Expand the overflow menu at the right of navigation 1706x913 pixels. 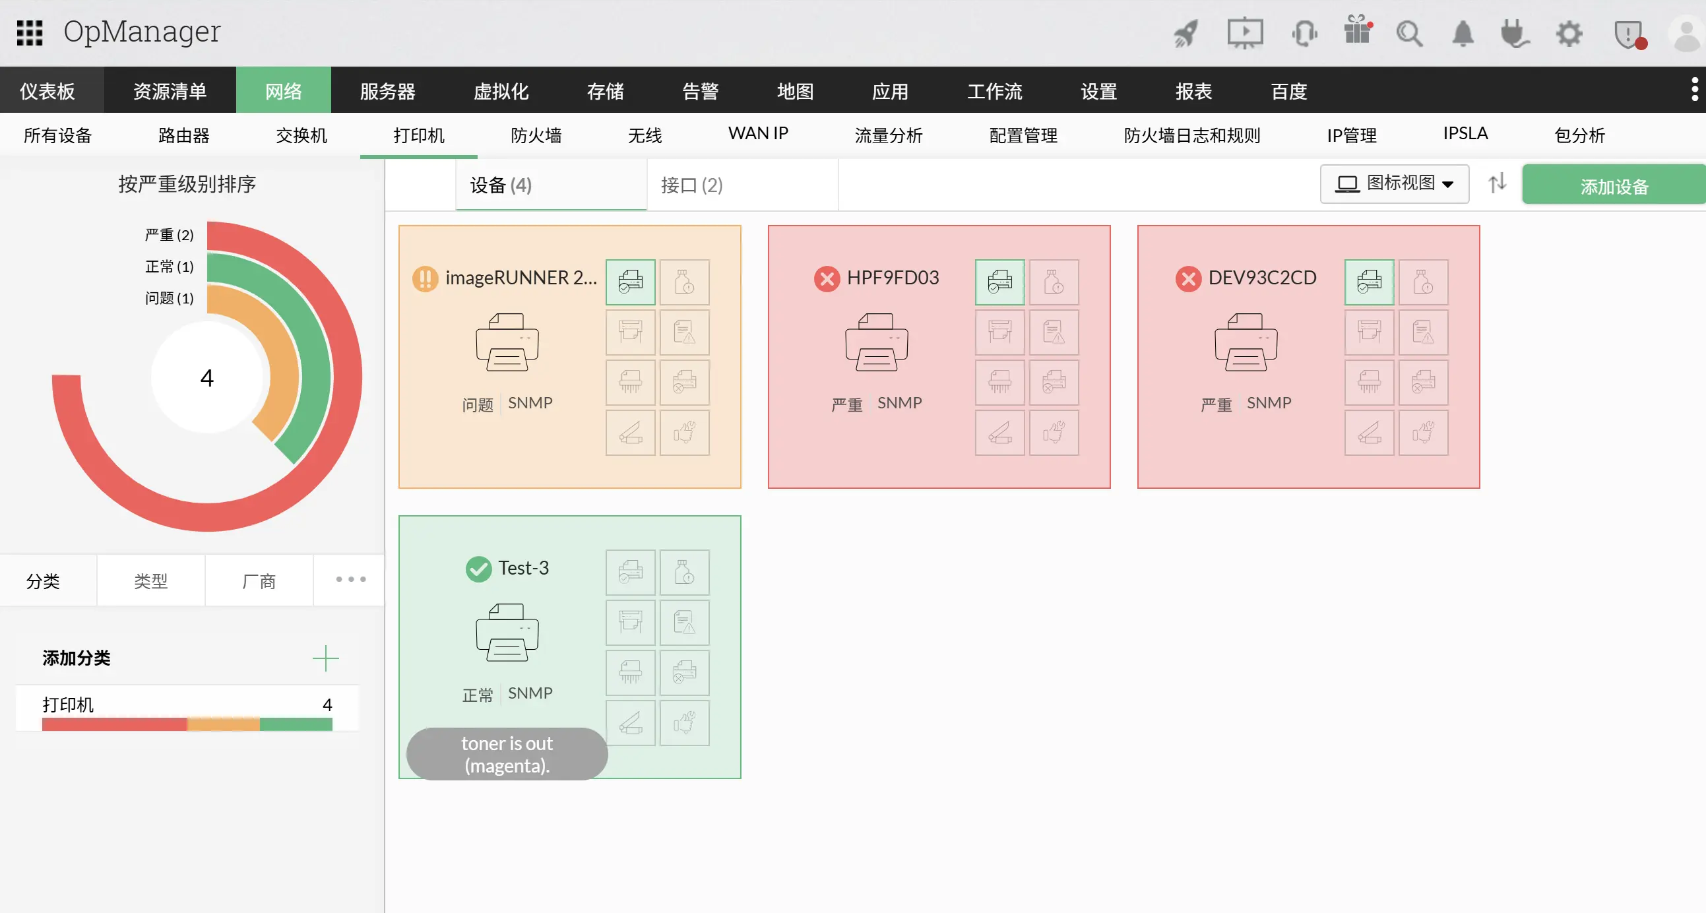pyautogui.click(x=1694, y=89)
